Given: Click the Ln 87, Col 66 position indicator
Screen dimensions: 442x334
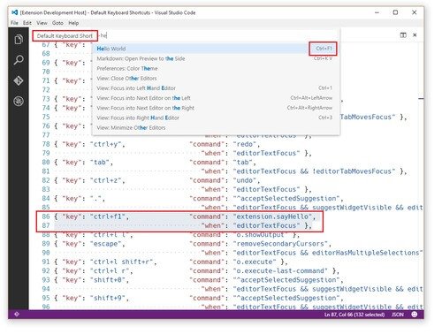Looking at the screenshot, I should [354, 315].
